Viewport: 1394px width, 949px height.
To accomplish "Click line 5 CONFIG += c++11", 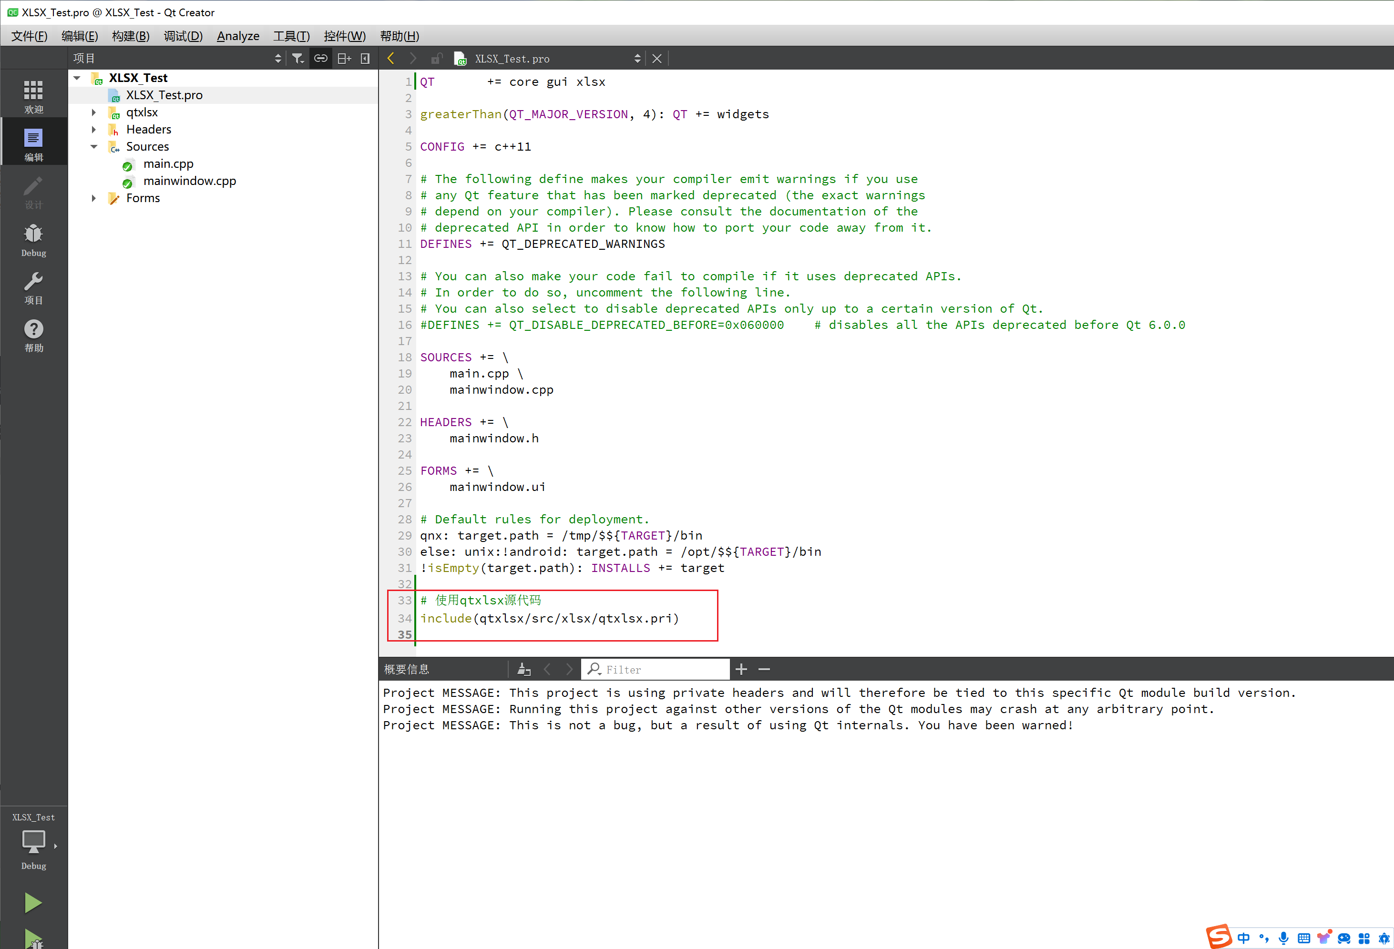I will coord(476,147).
